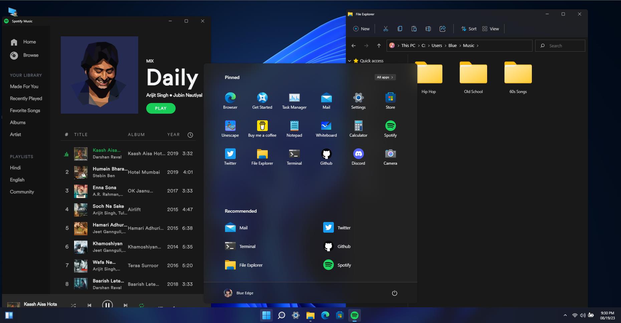Click green PLAY button for Daily mix
This screenshot has height=323, width=621.
(161, 108)
